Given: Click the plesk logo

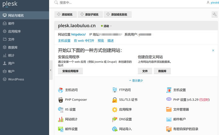Looking at the screenshot, I should 10,4.
